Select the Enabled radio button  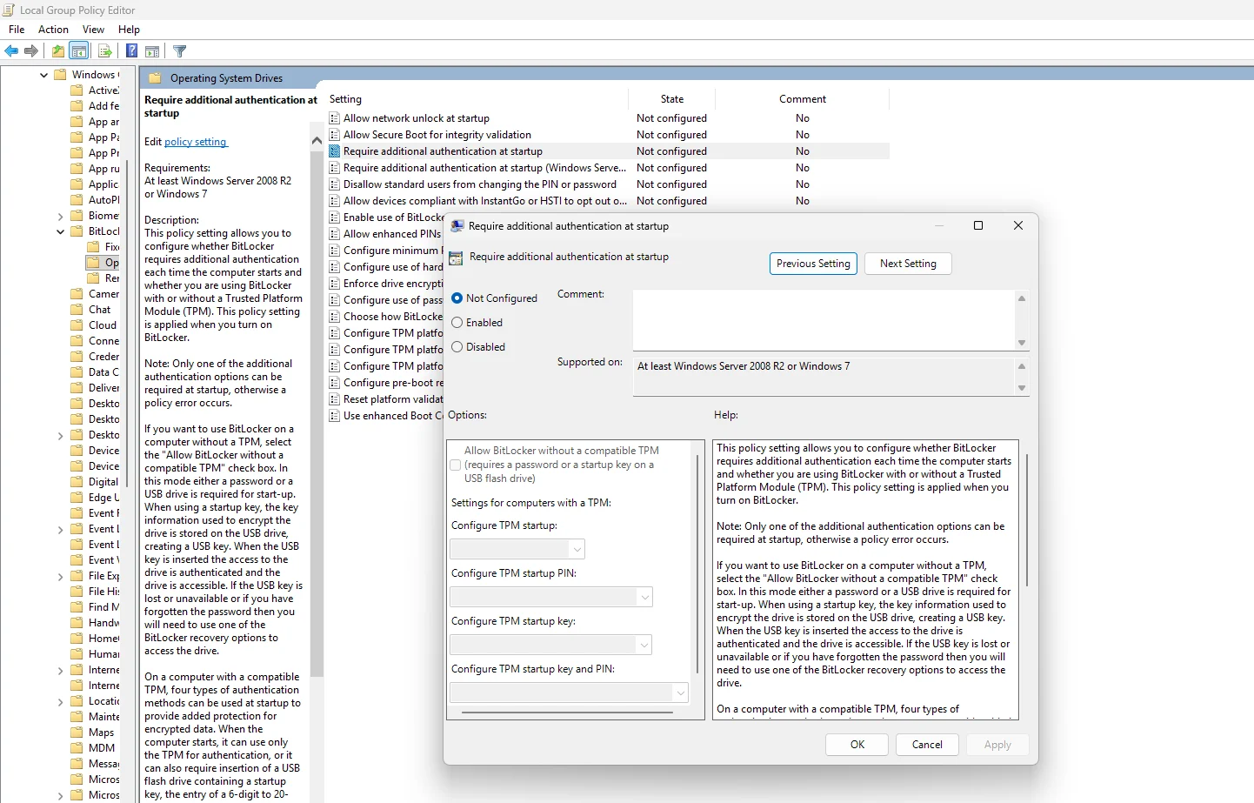[457, 323]
